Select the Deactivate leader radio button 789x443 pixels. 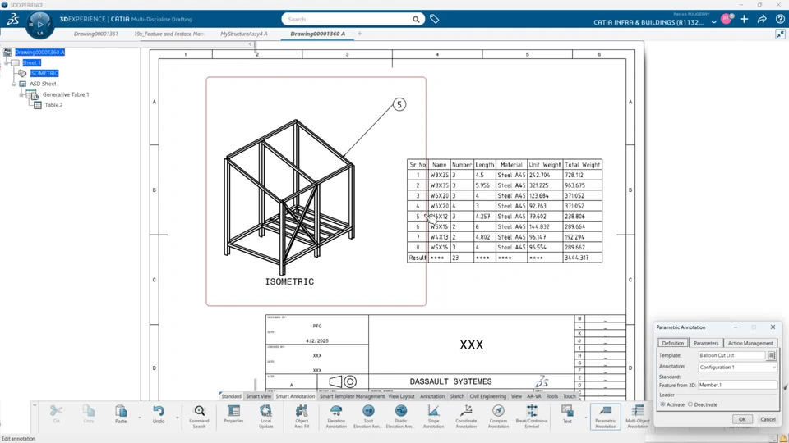point(690,404)
